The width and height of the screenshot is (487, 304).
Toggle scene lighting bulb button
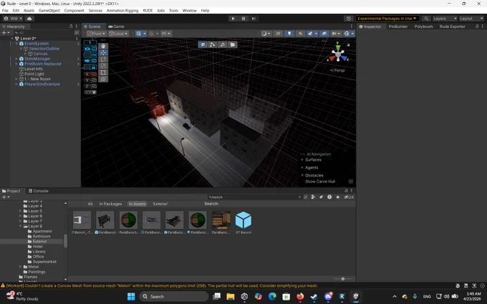tap(289, 34)
